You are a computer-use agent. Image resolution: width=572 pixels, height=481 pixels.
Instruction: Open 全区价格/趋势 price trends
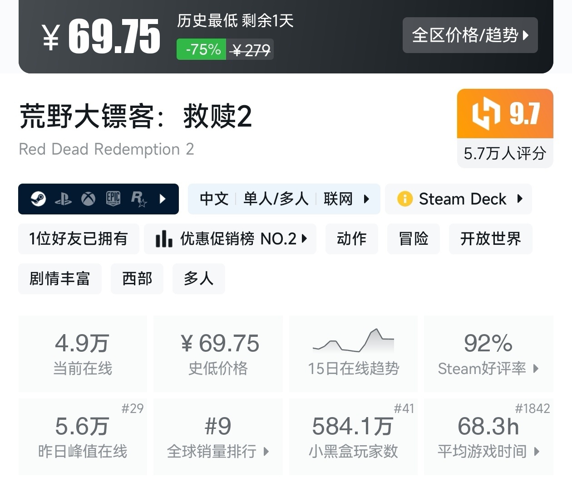tap(470, 35)
